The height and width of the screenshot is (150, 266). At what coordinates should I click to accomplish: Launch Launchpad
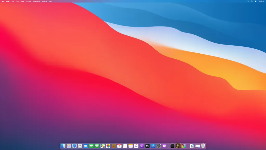[69, 146]
